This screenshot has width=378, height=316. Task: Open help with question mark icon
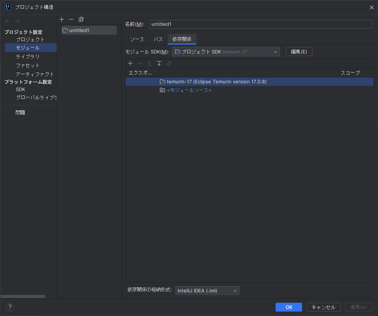10,307
